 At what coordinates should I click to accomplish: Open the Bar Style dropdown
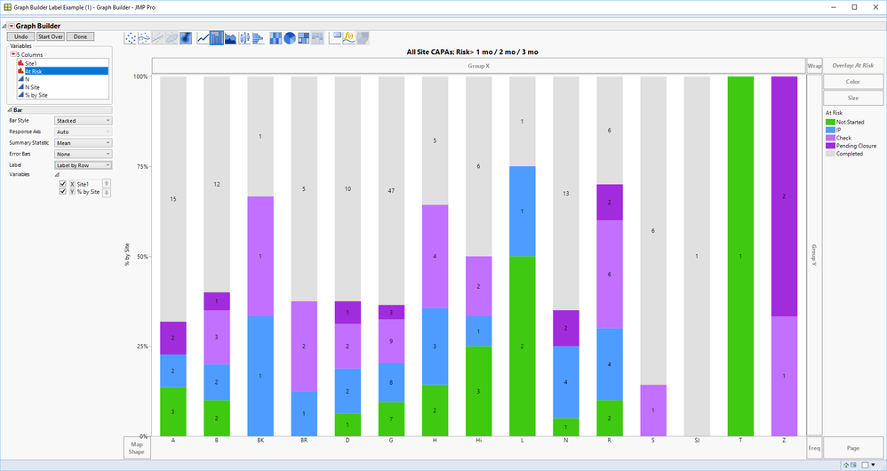[x=84, y=121]
